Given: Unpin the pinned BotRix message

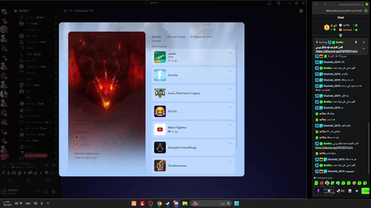Looking at the screenshot, I should click(x=356, y=42).
